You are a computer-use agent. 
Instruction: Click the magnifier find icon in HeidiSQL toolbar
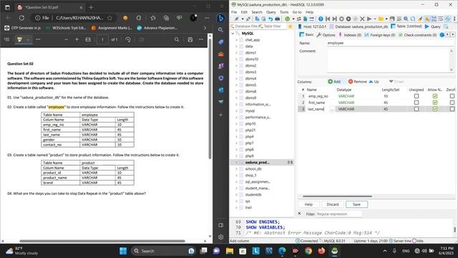coord(406,19)
